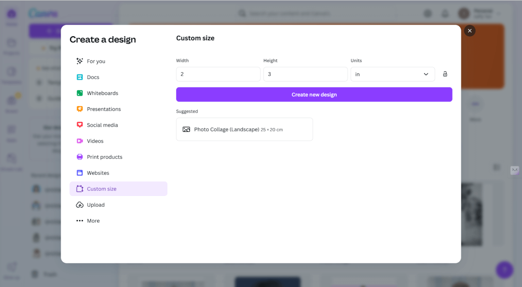
Task: Click the Print products printer icon
Action: click(x=80, y=157)
